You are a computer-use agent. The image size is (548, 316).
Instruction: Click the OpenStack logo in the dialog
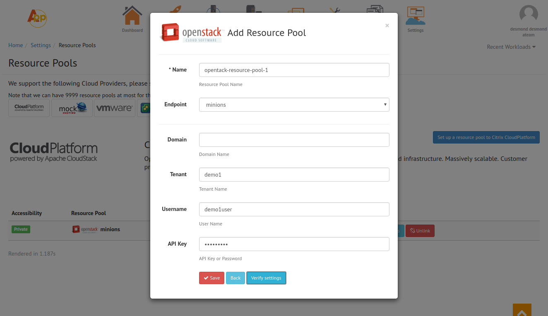point(192,33)
